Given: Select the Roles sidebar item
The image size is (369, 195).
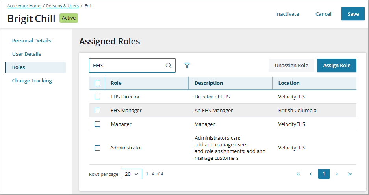Looking at the screenshot, I should coord(35,67).
